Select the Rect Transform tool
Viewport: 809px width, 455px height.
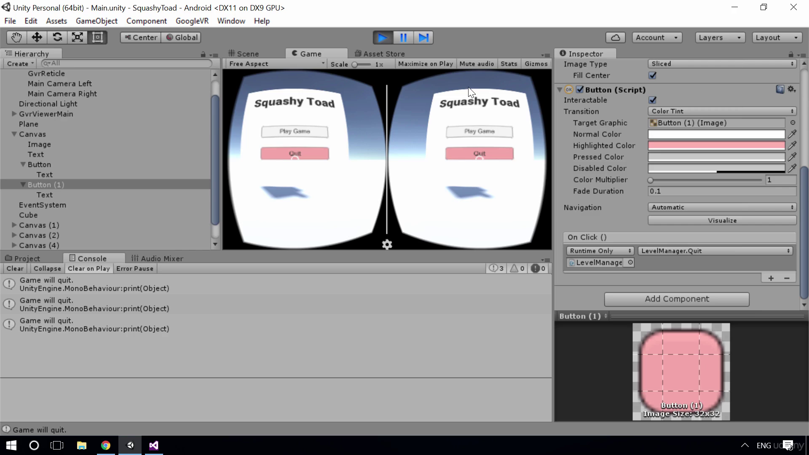(97, 37)
